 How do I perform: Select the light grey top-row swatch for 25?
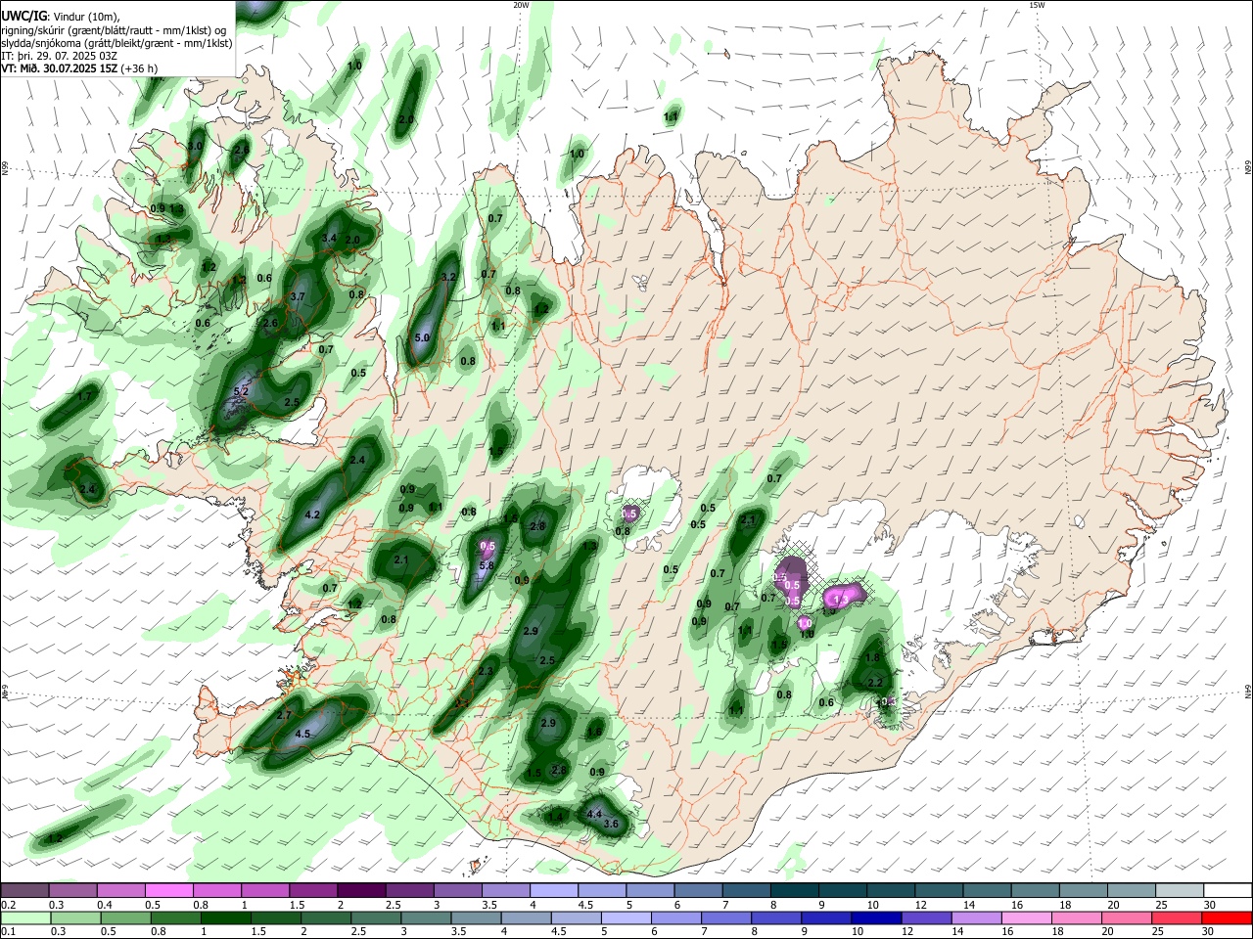[1181, 890]
